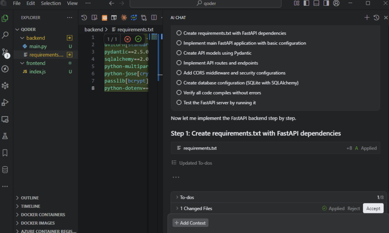This screenshot has height=233, width=389.
Task: Show more menu items ellipsis in menu bar
Action: click(x=88, y=3)
